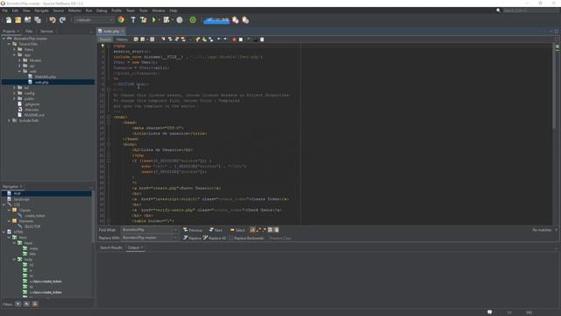Click the first icon right of the History button
Screen dimensions: 561x316
tap(136, 39)
